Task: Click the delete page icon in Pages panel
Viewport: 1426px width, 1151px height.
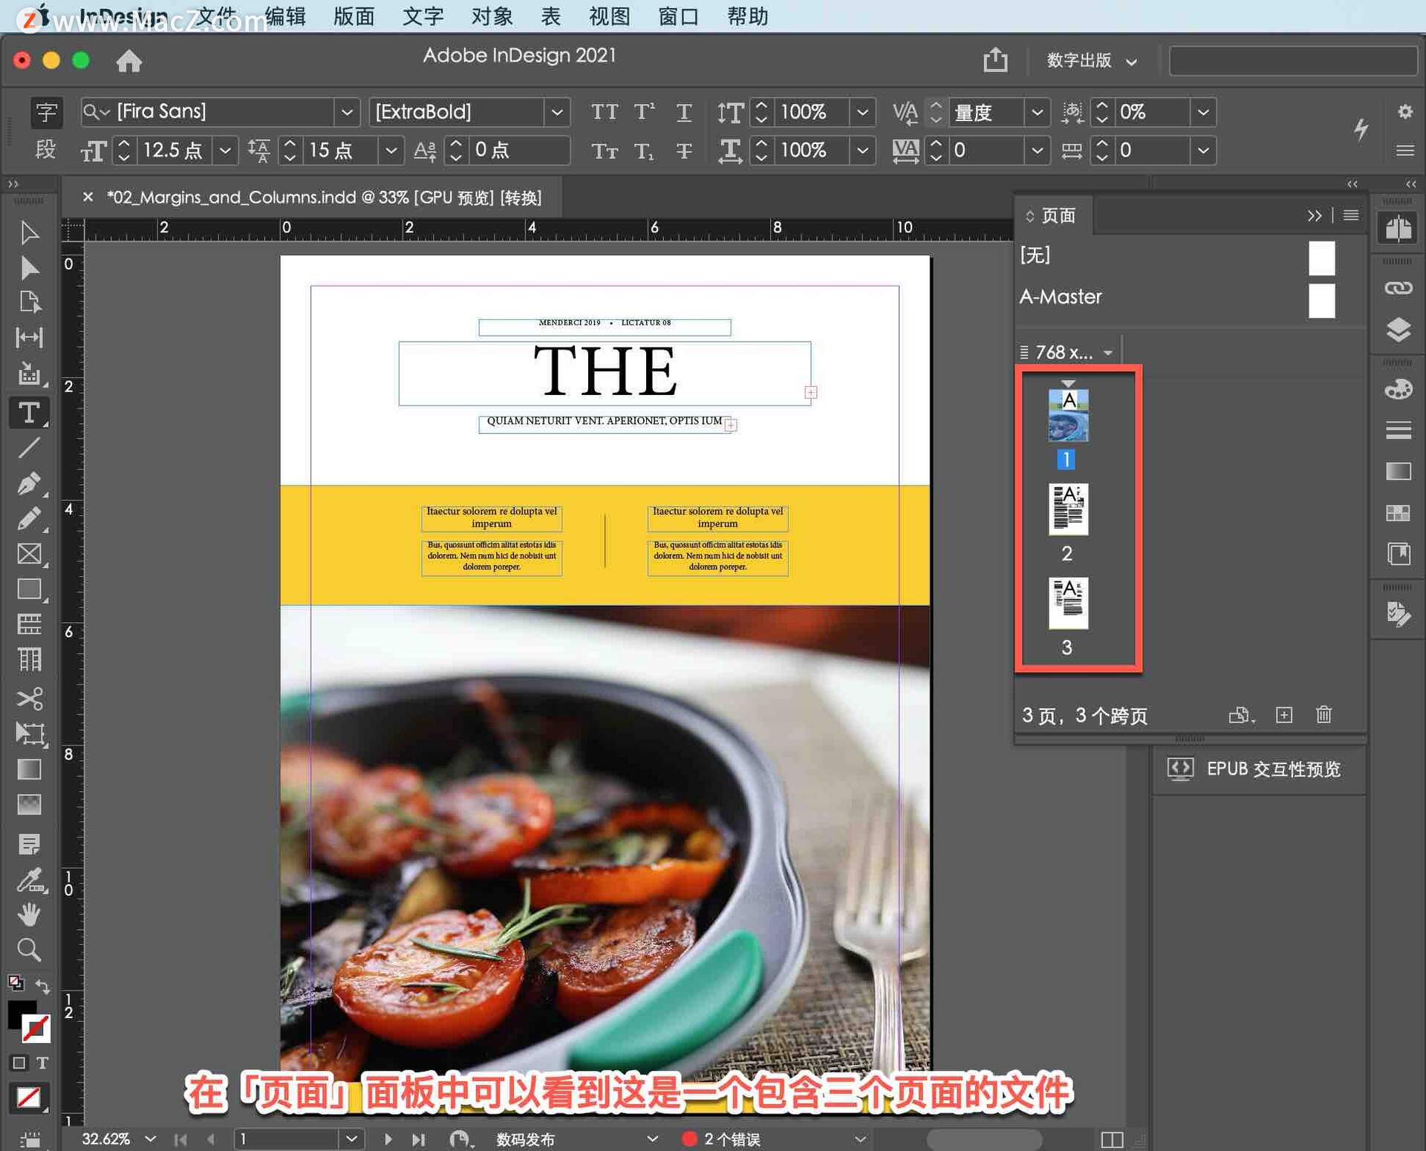Action: coord(1325,713)
